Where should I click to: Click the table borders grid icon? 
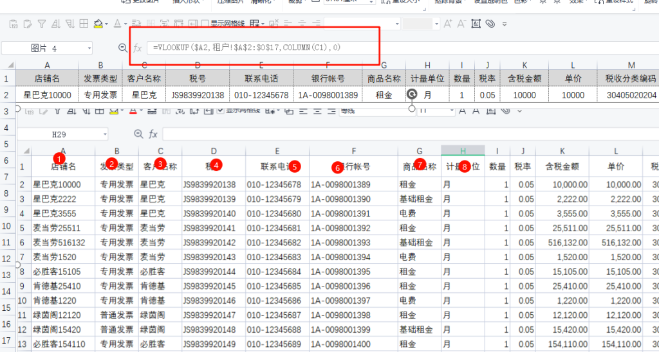(84, 24)
